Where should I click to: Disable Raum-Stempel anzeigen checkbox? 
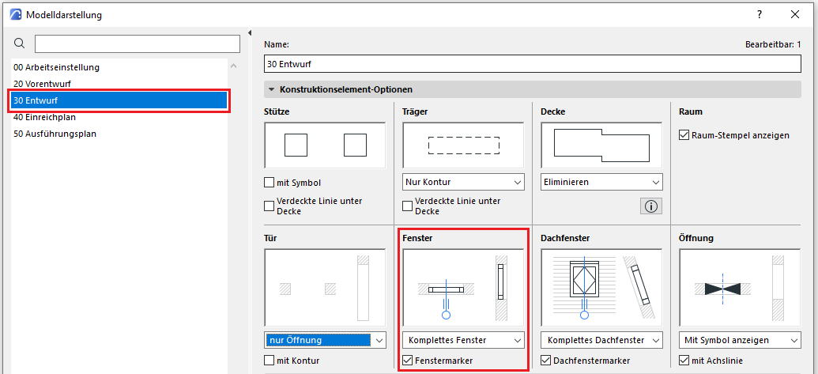coord(684,135)
